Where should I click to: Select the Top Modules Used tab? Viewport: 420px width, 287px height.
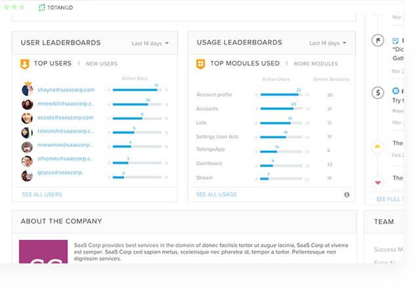245,64
